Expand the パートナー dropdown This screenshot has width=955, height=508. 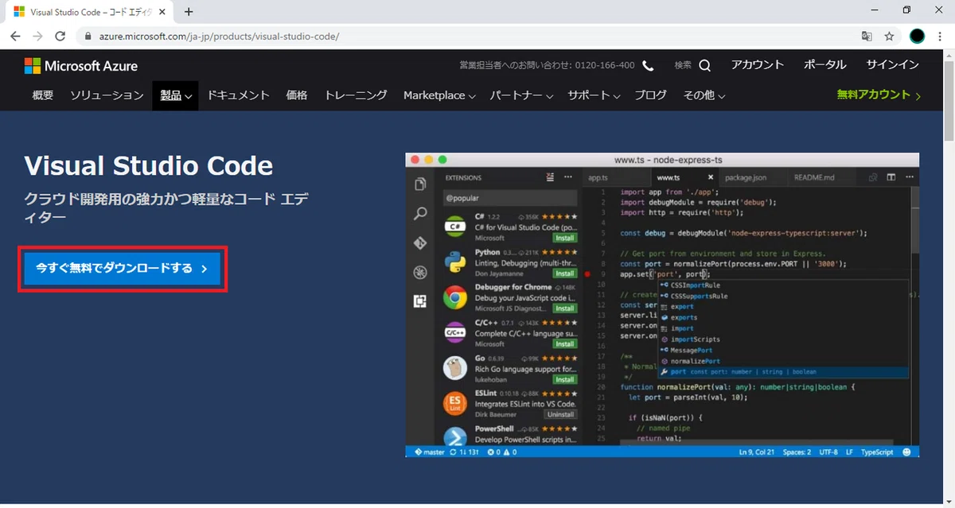(521, 95)
